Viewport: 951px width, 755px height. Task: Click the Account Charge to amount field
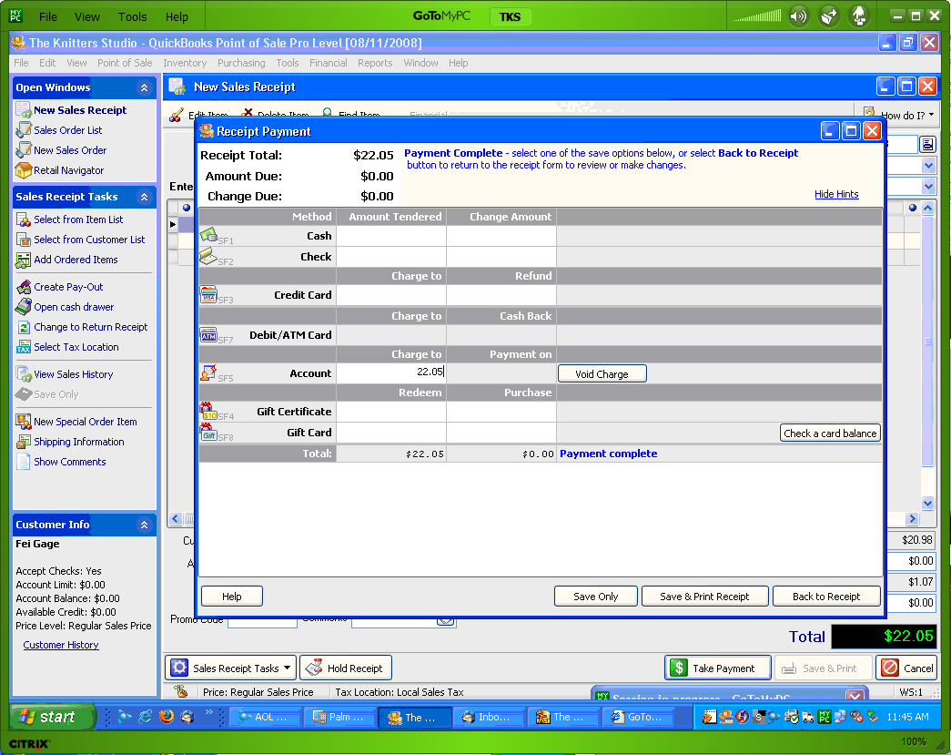tap(391, 372)
